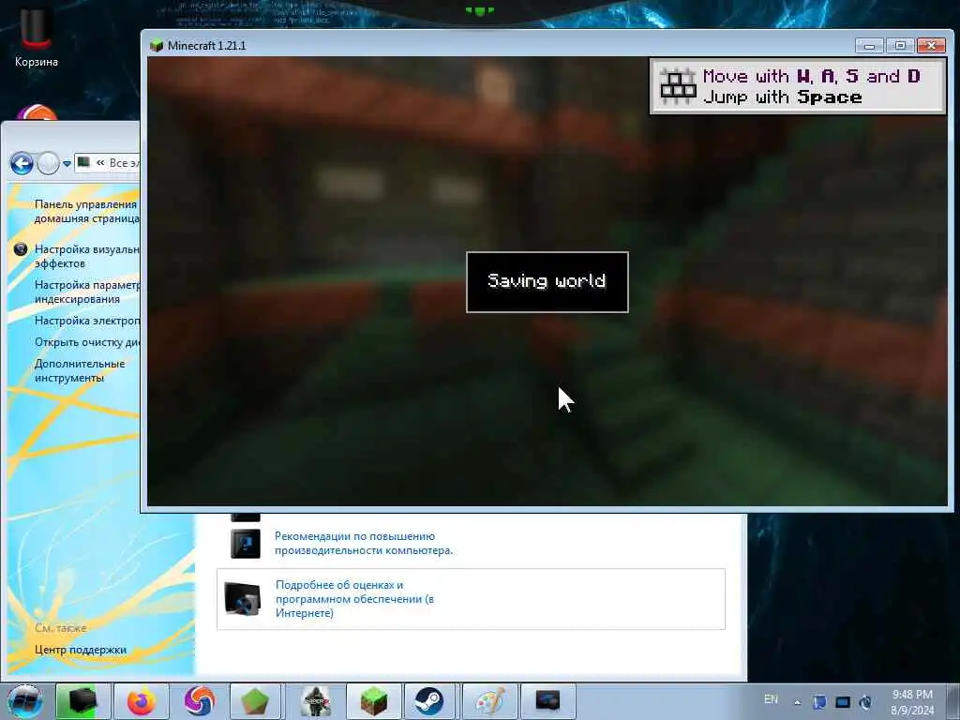
Task: Click the EN language indicator
Action: point(771,699)
